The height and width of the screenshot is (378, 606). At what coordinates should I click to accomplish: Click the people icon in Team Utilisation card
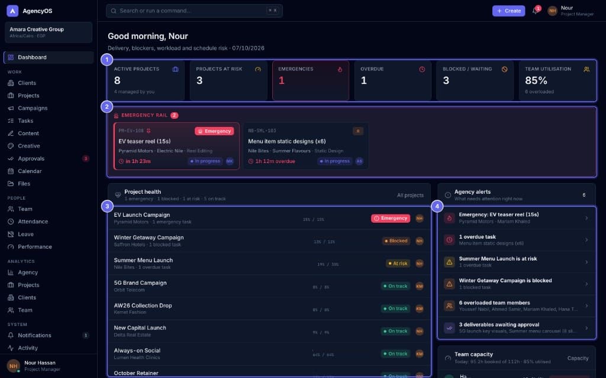pyautogui.click(x=586, y=70)
